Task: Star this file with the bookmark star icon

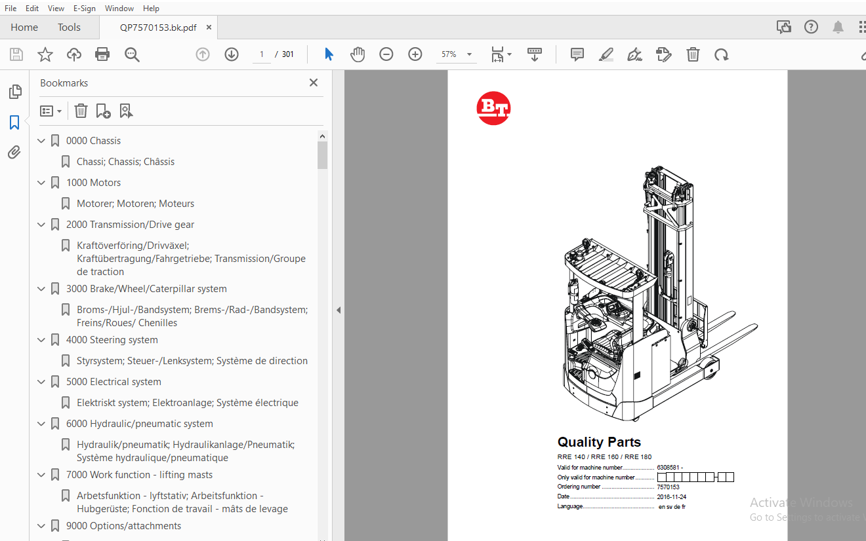Action: [45, 54]
